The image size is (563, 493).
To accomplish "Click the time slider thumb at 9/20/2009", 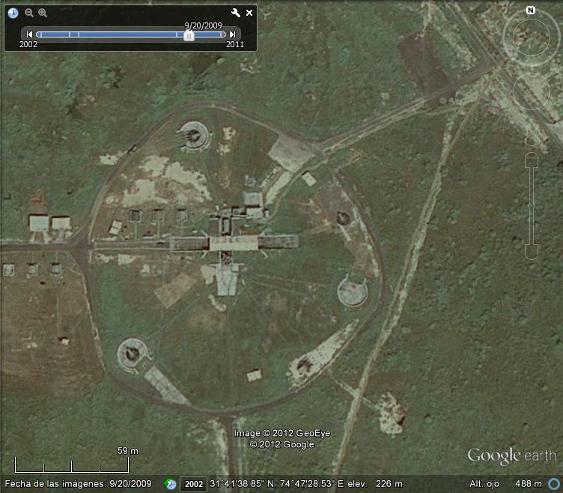I will coord(189,35).
